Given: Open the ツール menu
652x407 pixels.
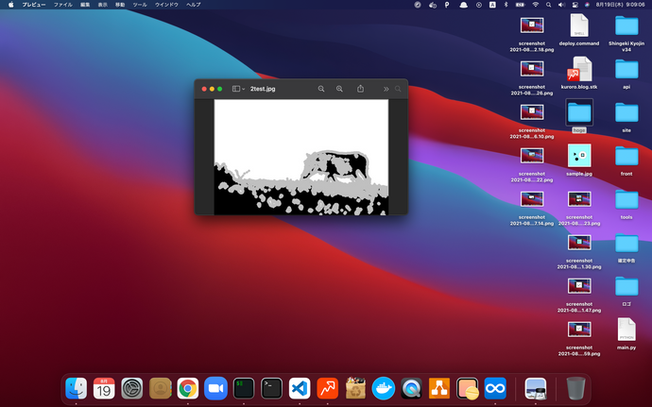Looking at the screenshot, I should [x=140, y=5].
